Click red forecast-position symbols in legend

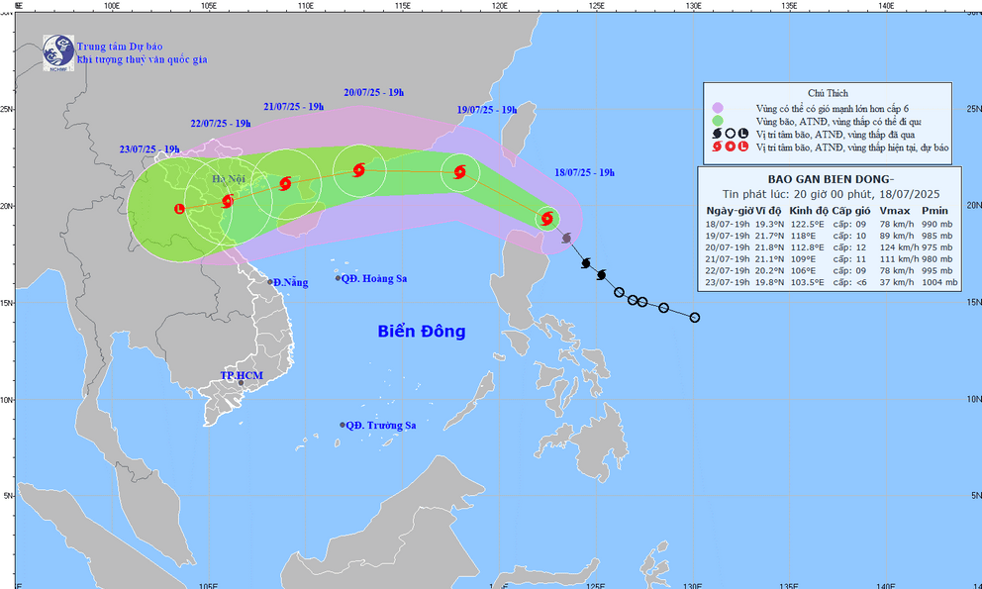(730, 147)
